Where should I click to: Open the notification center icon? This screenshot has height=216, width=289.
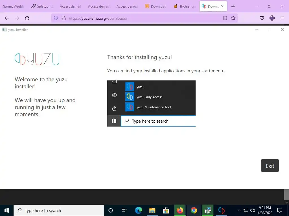pyautogui.click(x=280, y=210)
